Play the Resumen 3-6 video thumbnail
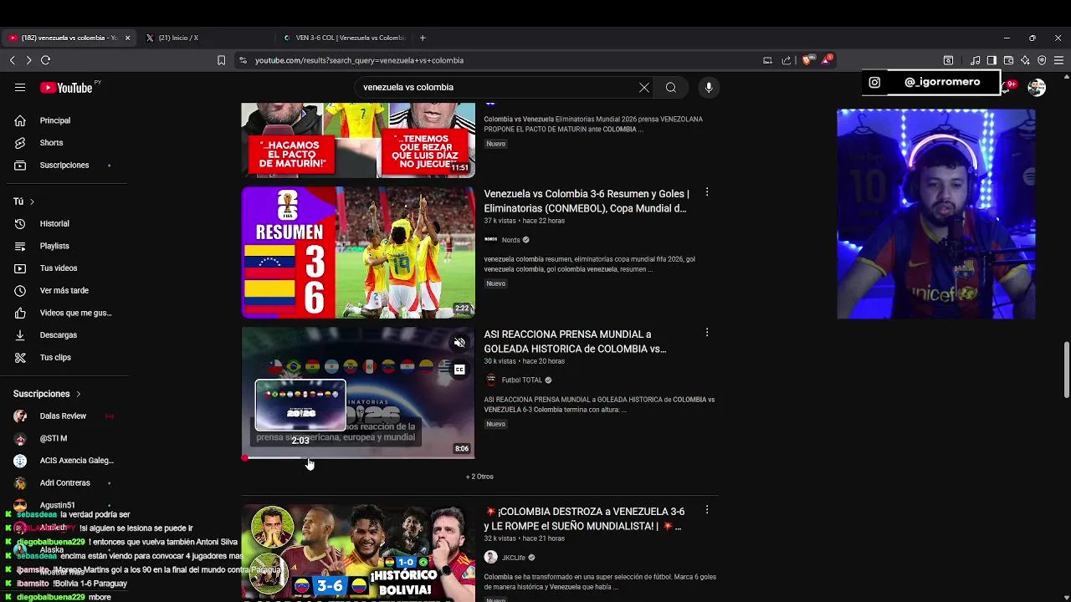Image resolution: width=1071 pixels, height=602 pixels. pyautogui.click(x=358, y=253)
